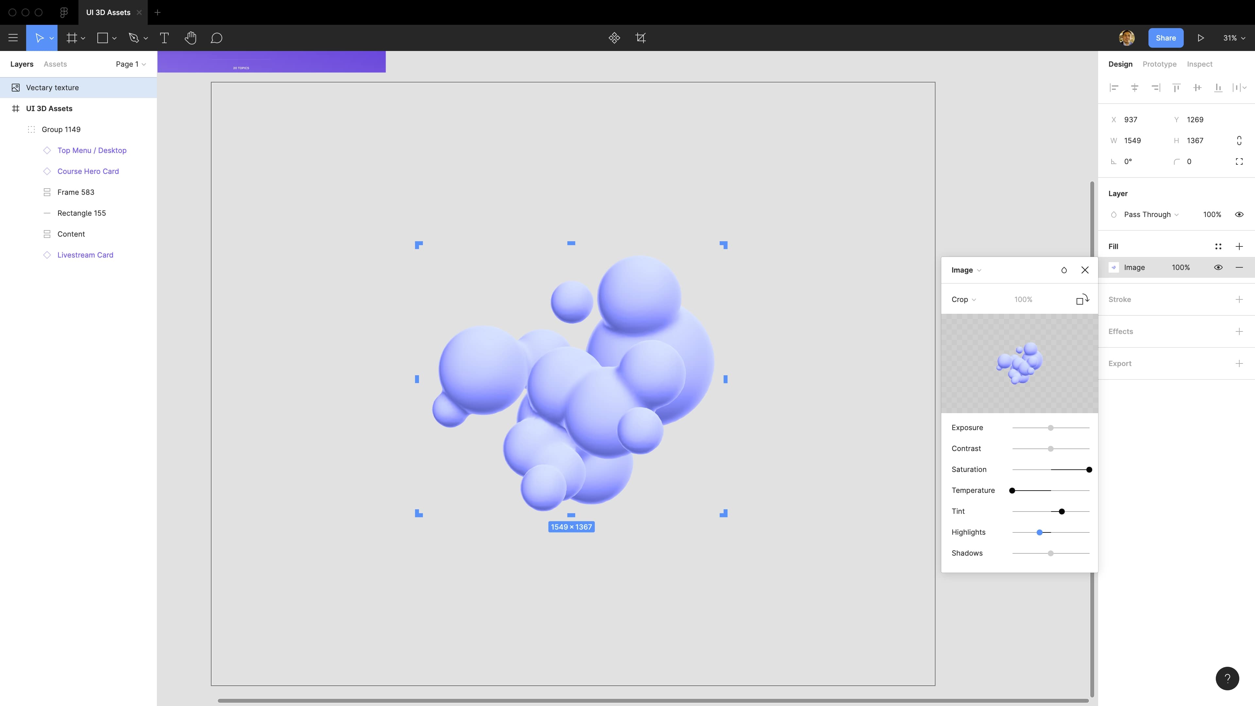
Task: Click the Share button
Action: coord(1166,38)
